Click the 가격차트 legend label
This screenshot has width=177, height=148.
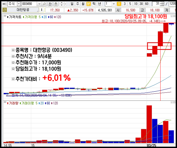(x=15, y=17)
